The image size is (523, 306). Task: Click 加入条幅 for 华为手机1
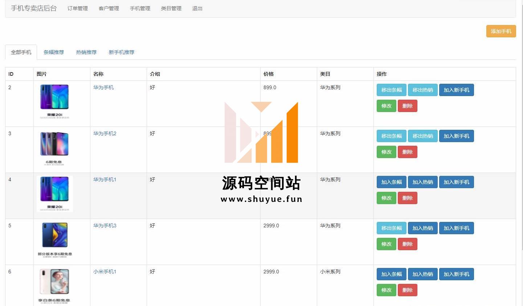(x=391, y=182)
